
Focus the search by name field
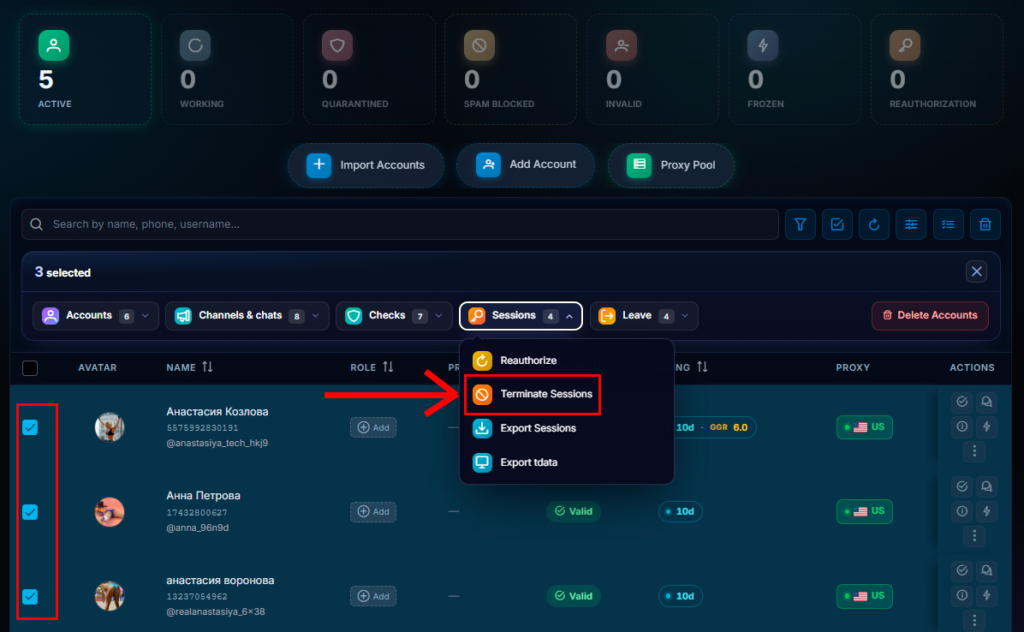tap(401, 224)
